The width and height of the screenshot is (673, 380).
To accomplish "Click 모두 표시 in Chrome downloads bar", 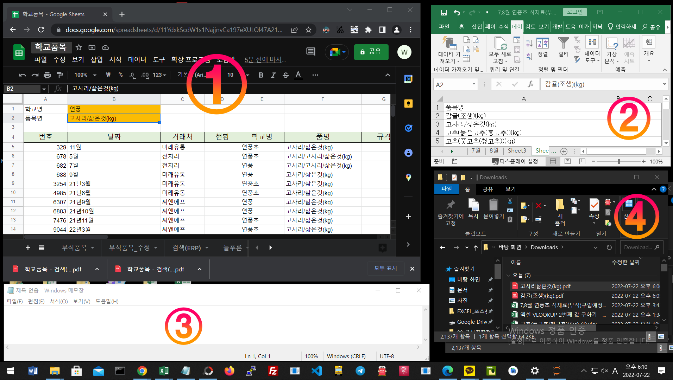I will [385, 269].
